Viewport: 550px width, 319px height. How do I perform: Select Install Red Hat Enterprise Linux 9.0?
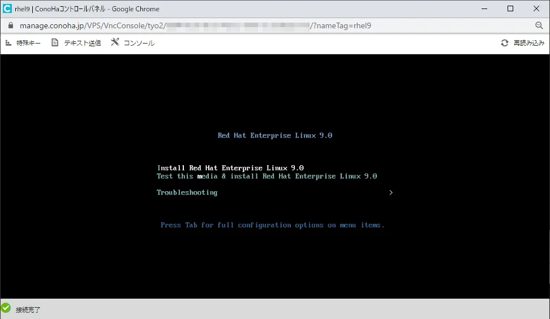pos(230,168)
